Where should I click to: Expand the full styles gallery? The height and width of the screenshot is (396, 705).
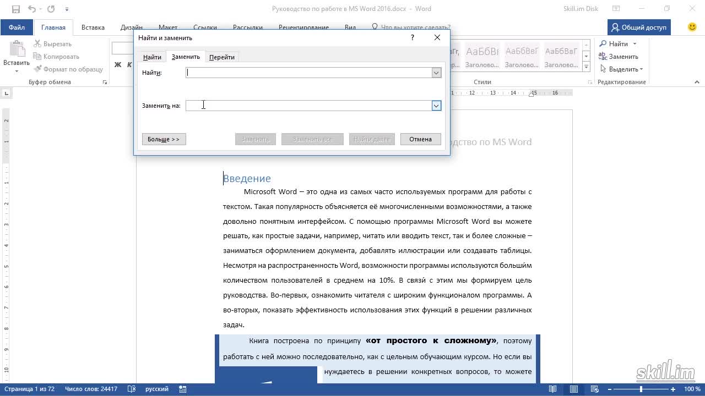[x=587, y=67]
